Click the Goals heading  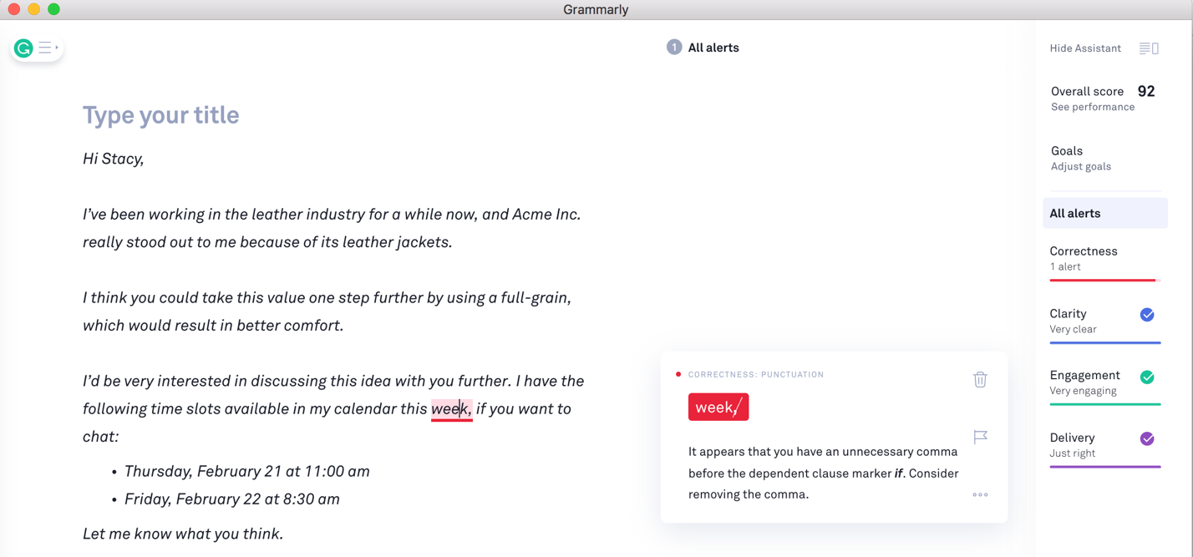pos(1067,151)
